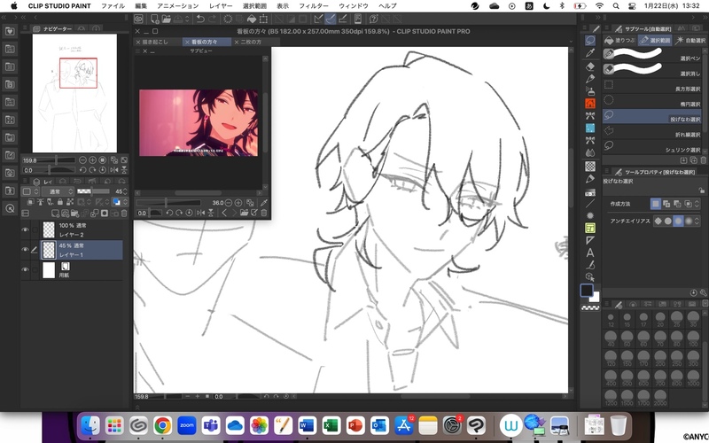Set anti-aliasing to none option
The width and height of the screenshot is (709, 443).
point(658,221)
